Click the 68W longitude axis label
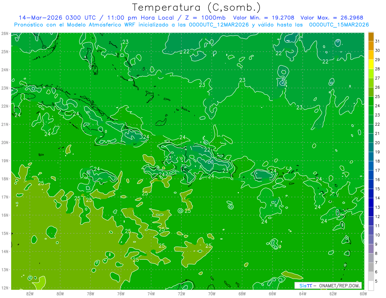This screenshot has width=386, height=298. (x=242, y=293)
